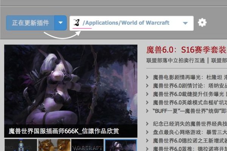Click the 正在更新插件 update button
The height and width of the screenshot is (151, 227).
click(x=30, y=23)
